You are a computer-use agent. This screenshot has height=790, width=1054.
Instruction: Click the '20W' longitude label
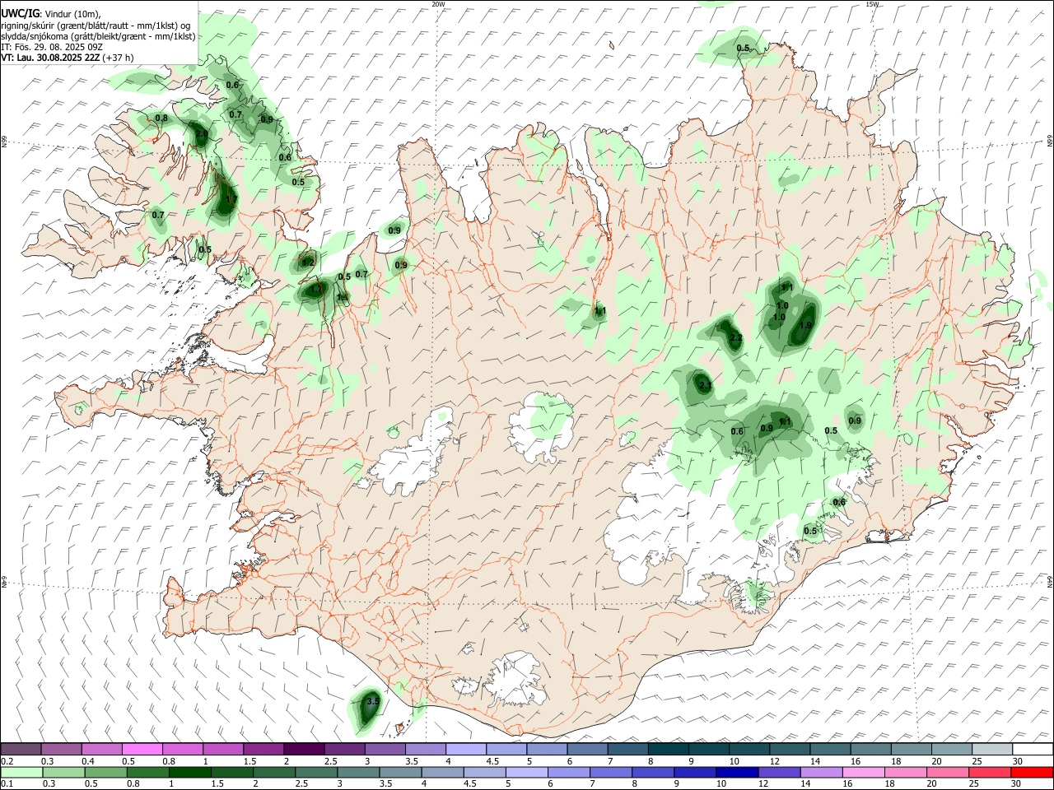coord(438,4)
